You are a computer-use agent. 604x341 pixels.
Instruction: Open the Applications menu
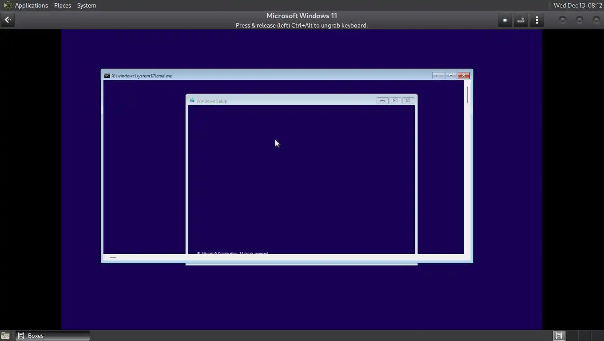[x=31, y=5]
